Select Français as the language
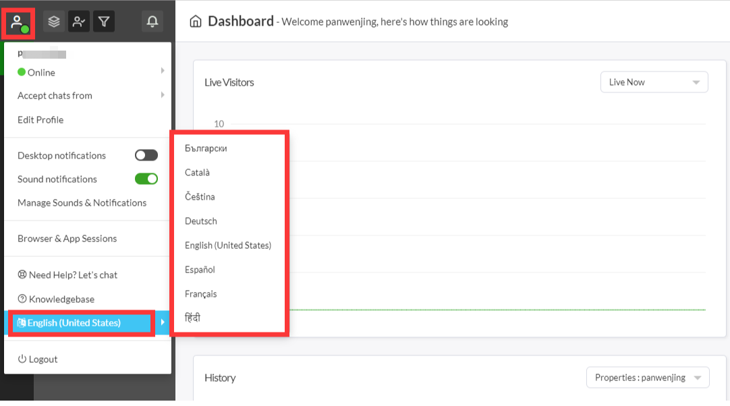Viewport: 730px width, 406px height. [201, 294]
